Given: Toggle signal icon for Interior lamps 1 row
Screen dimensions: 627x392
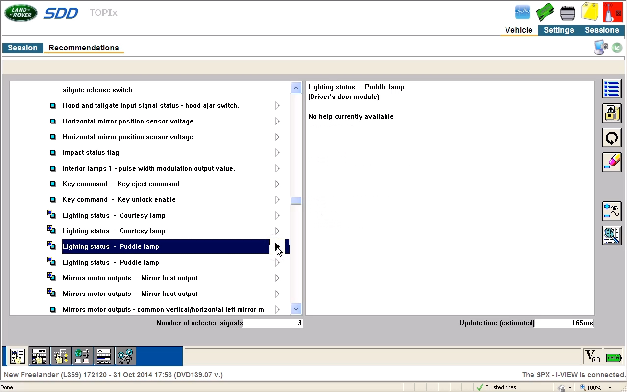Looking at the screenshot, I should [x=52, y=168].
